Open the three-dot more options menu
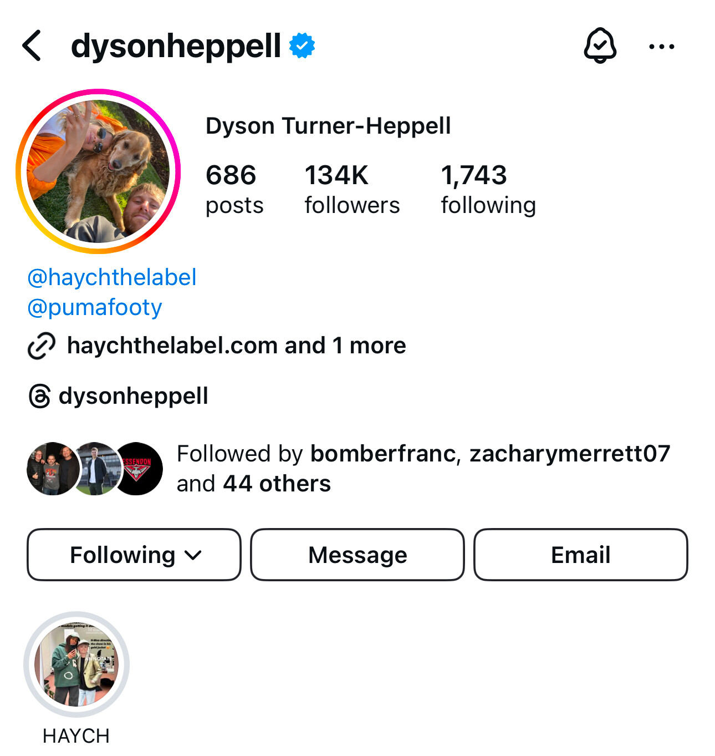Screen dimensions: 715x756 click(662, 47)
